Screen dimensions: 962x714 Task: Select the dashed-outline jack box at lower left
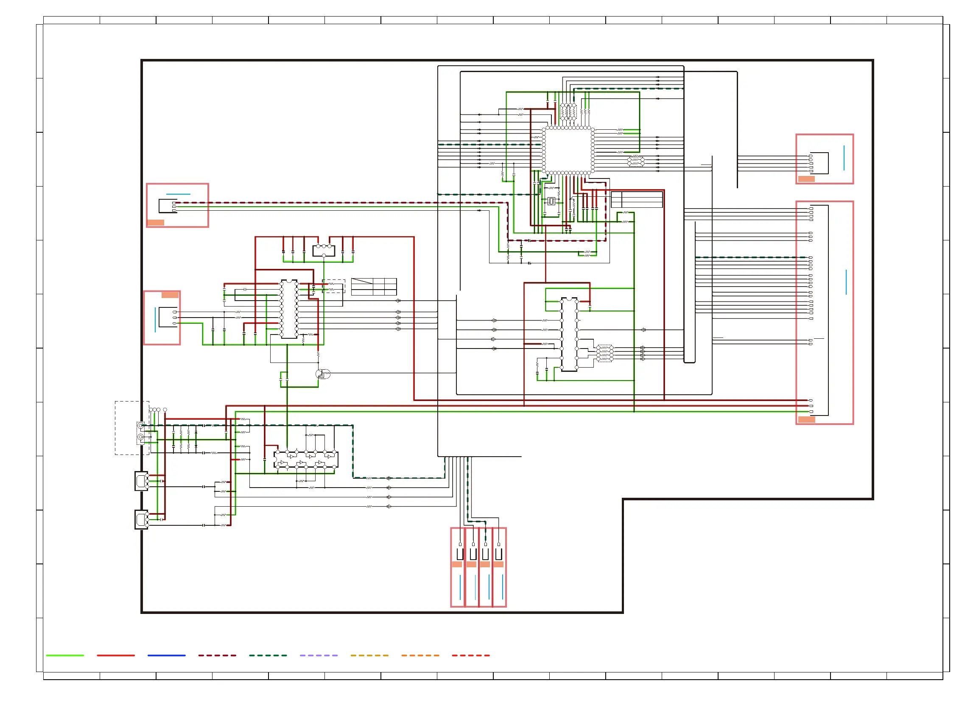pyautogui.click(x=132, y=428)
